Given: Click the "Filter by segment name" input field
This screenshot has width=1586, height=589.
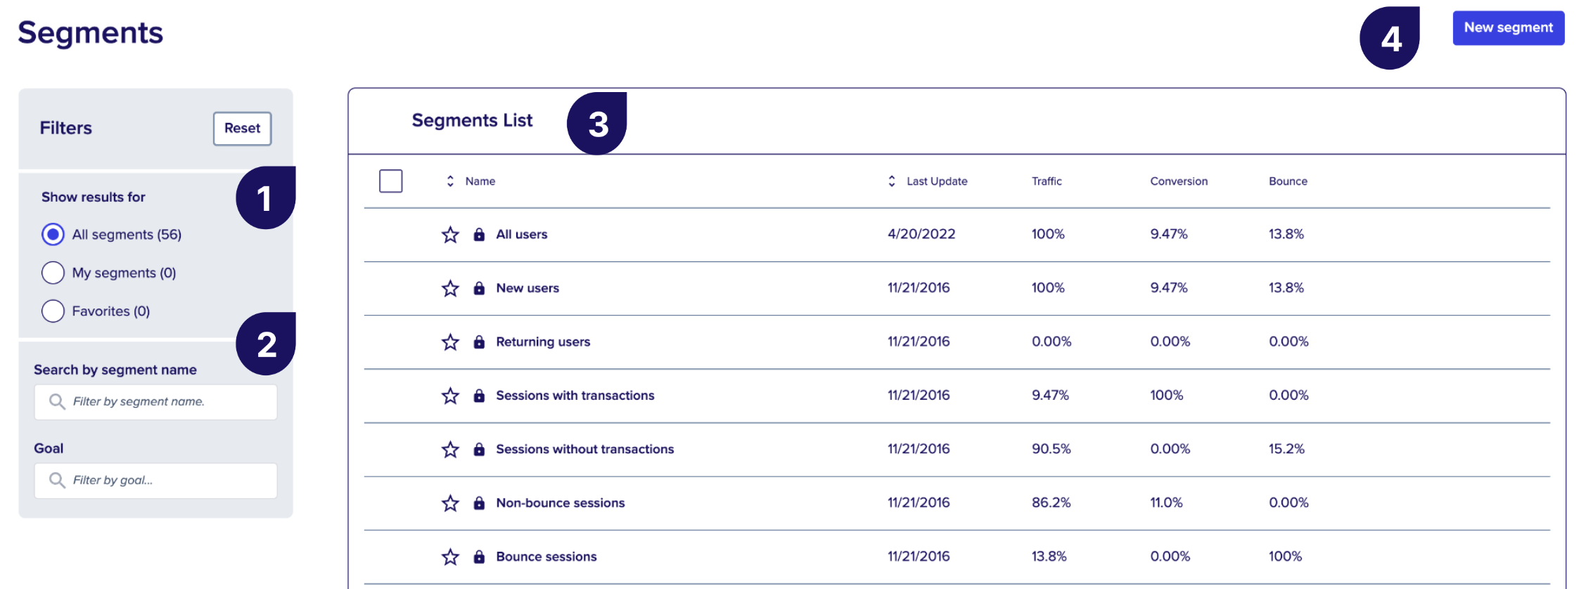Looking at the screenshot, I should (x=155, y=401).
